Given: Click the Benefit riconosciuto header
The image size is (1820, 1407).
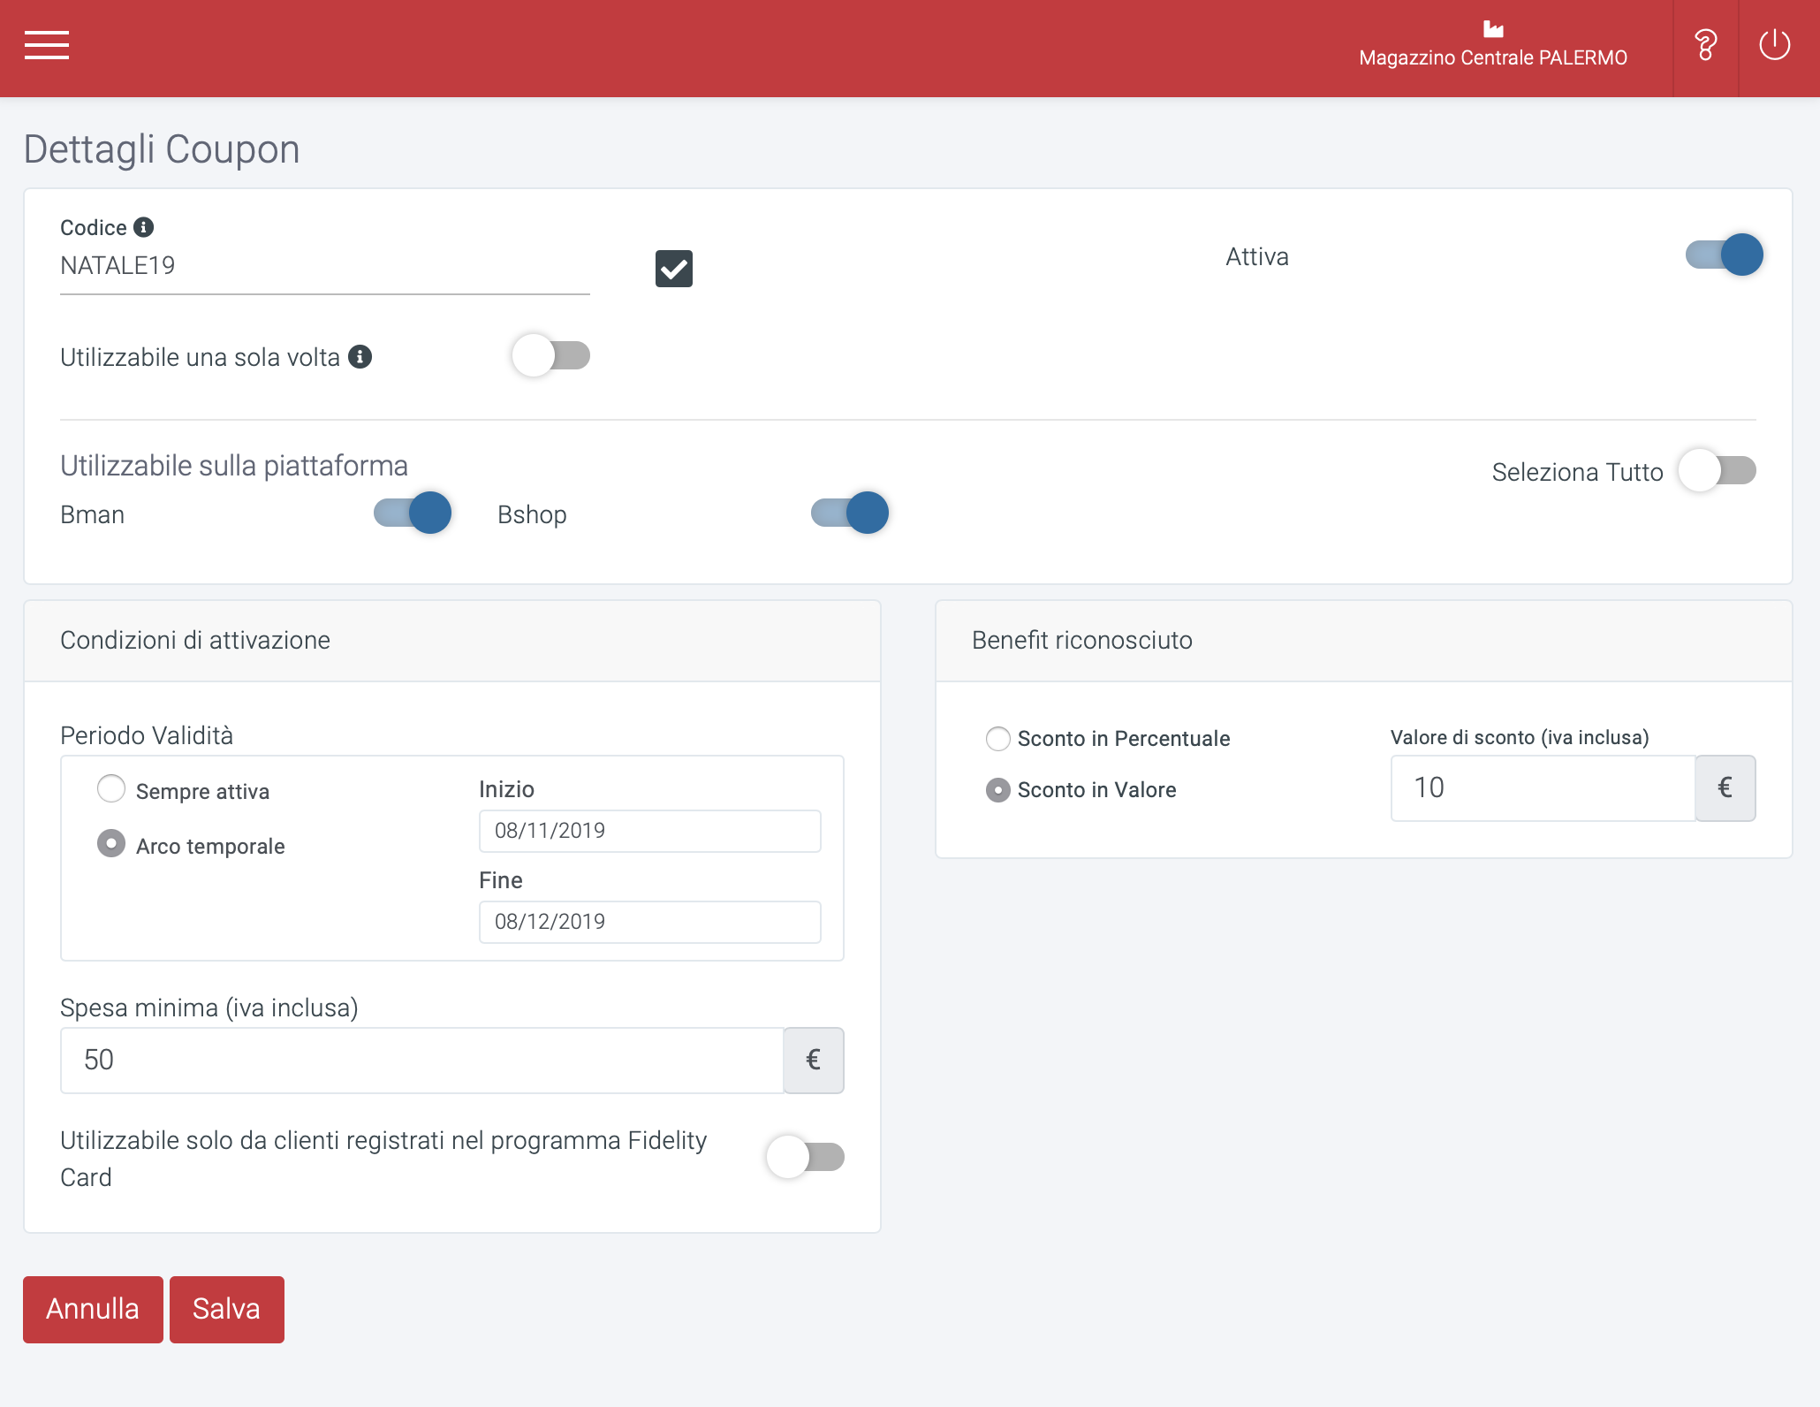Looking at the screenshot, I should 1082,640.
